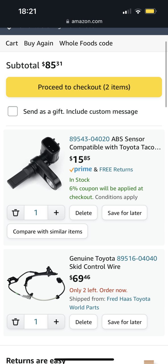
Task: Increase ABS Sensor quantity with plus icon
Action: pos(56,213)
